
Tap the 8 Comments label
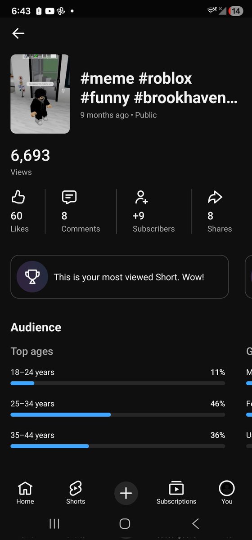click(81, 229)
